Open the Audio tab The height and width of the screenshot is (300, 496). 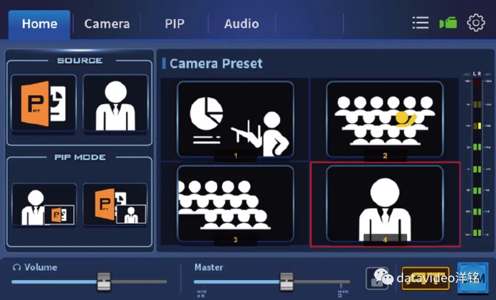pyautogui.click(x=241, y=24)
